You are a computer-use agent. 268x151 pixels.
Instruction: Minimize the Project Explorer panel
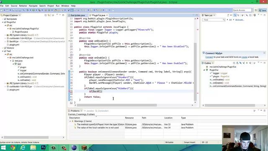coord(60,15)
